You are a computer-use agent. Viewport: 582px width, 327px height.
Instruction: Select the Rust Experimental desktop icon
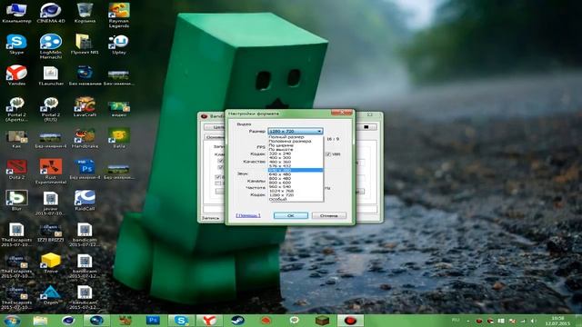coord(51,172)
